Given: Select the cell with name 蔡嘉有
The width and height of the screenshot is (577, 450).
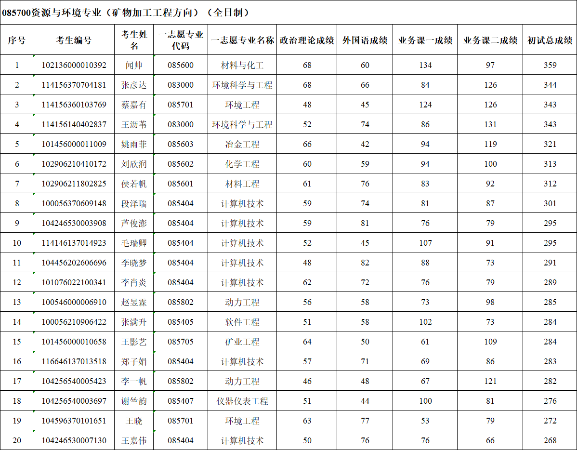Looking at the screenshot, I should click(x=134, y=105).
